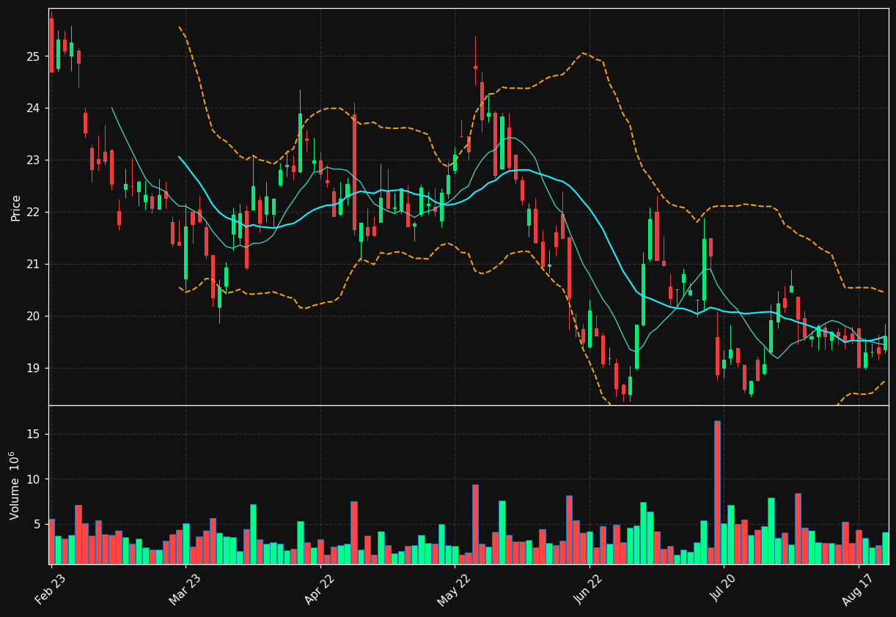Click the 'Jul 20' date label
Image resolution: width=896 pixels, height=617 pixels.
724,588
